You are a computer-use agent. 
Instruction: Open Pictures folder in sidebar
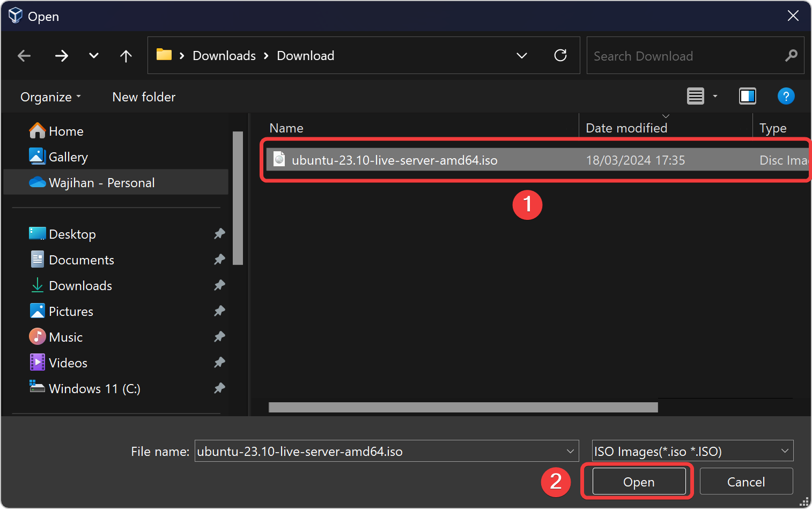tap(116, 312)
